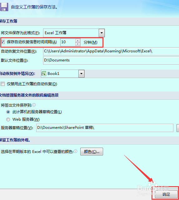179x200 pixels.
Task: Click the 文档管理服务器文件的脱机编辑选项 heading
Action: (x=29, y=95)
